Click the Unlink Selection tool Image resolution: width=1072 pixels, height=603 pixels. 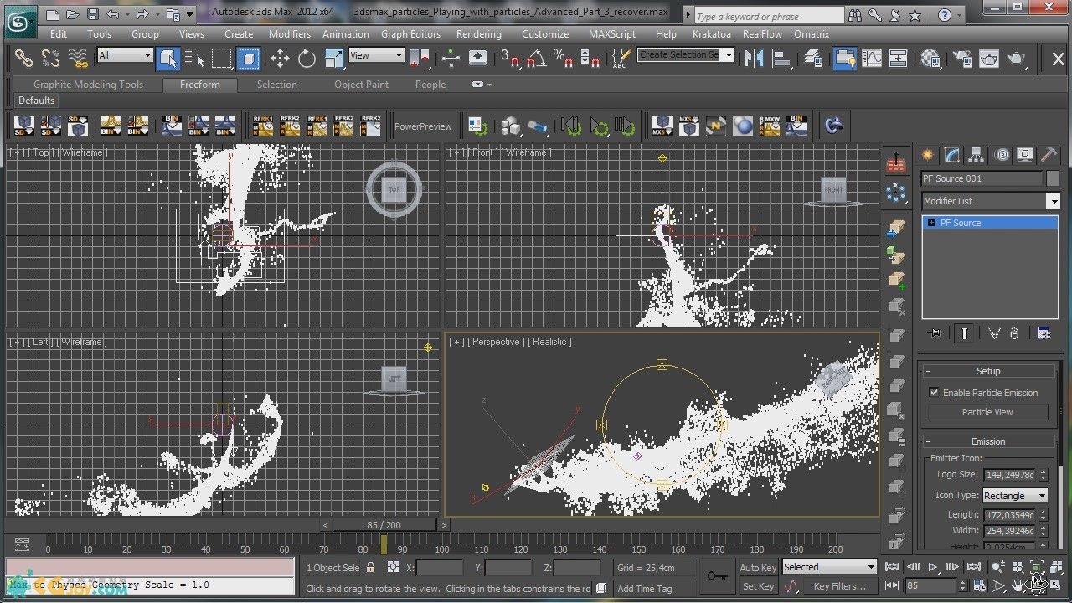[x=50, y=58]
